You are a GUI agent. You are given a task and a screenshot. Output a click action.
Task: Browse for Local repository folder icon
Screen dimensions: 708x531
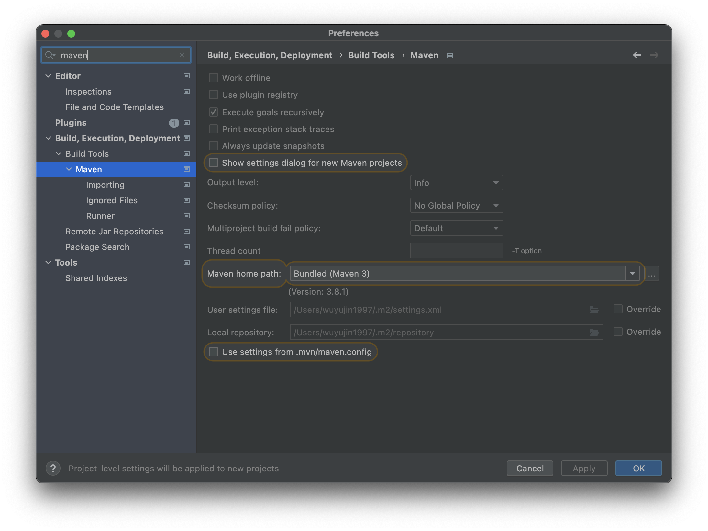pos(594,333)
